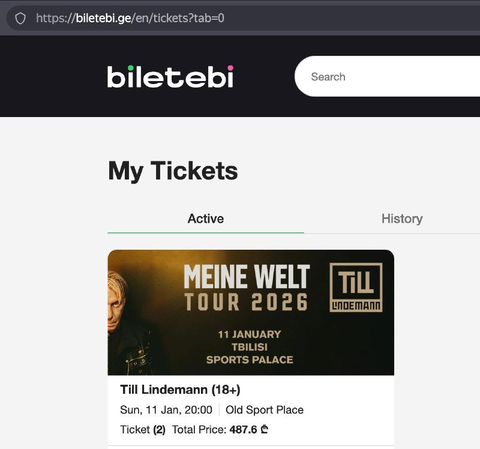Click the biletebi logo
480x449 pixels.
[170, 77]
